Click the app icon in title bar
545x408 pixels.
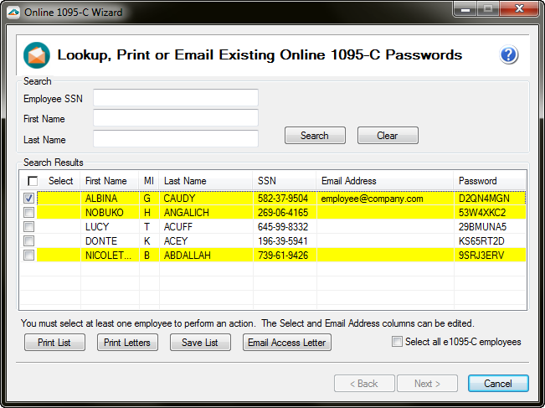tap(11, 12)
